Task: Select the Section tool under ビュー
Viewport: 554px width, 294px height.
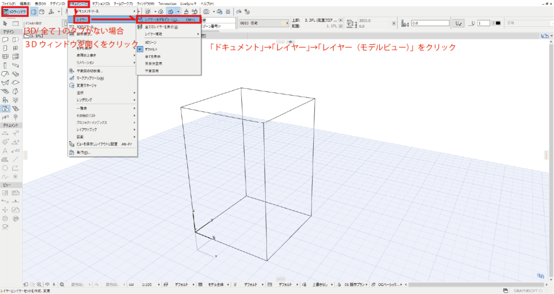Action: [x=5, y=202]
